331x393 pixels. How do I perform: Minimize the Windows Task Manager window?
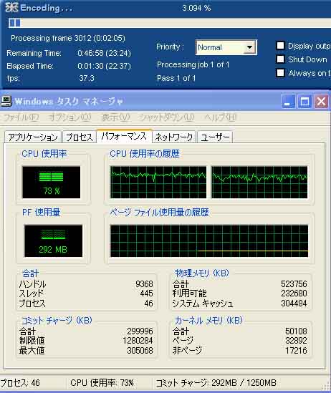(x=288, y=102)
